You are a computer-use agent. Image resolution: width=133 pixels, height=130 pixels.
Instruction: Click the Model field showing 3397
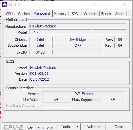point(60,32)
